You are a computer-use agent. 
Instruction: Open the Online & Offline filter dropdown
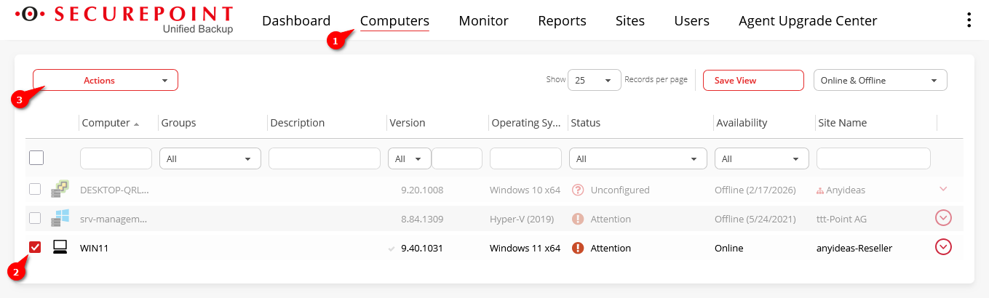[880, 80]
